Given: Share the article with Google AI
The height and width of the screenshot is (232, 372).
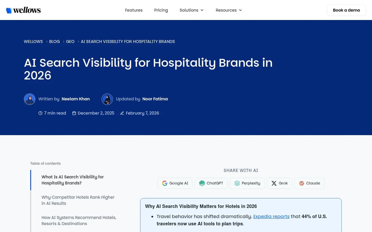Looking at the screenshot, I should point(175,183).
